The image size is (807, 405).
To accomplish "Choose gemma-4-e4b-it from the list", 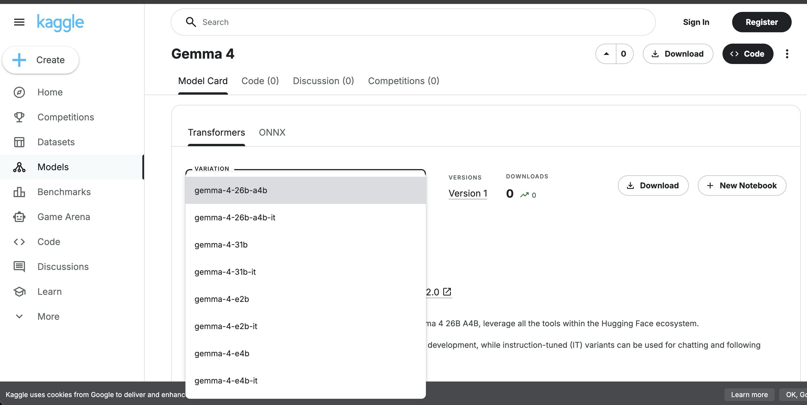I will coord(305,381).
